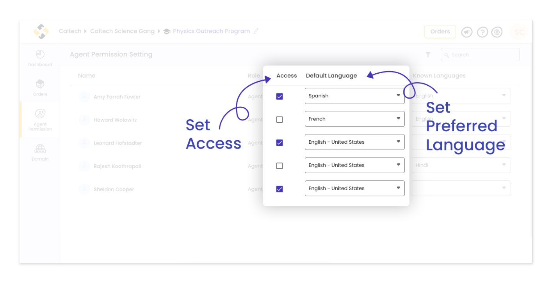
Task: Click the Rajesh Koothrapali name
Action: [x=117, y=166]
